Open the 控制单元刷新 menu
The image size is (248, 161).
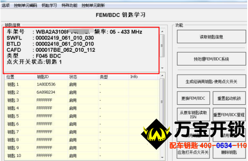tap(93, 5)
